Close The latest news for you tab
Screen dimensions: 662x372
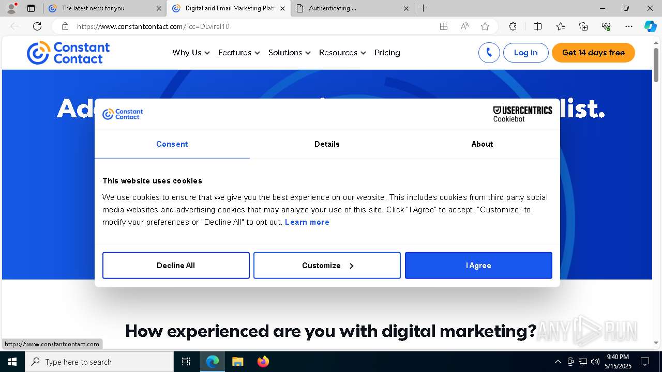(x=159, y=8)
